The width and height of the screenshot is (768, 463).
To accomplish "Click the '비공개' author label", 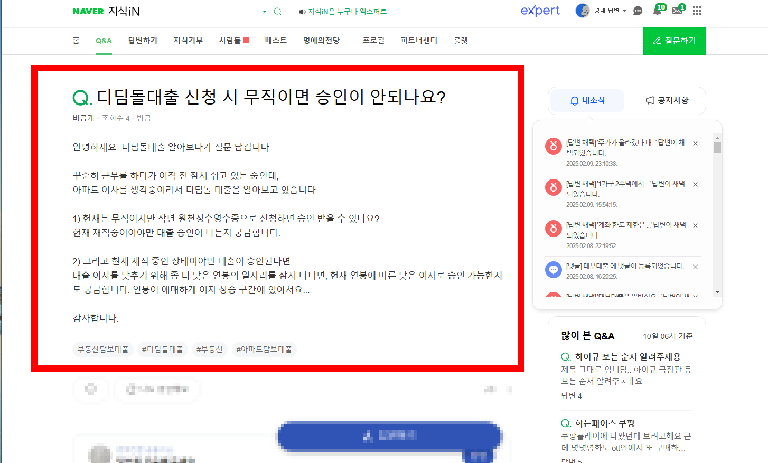I will [x=83, y=118].
